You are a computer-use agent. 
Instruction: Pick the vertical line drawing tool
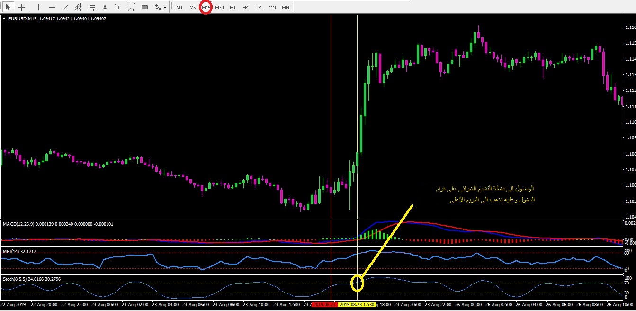[x=39, y=7]
